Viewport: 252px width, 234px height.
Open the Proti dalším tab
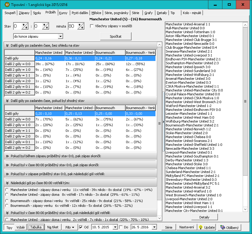coord(80,13)
